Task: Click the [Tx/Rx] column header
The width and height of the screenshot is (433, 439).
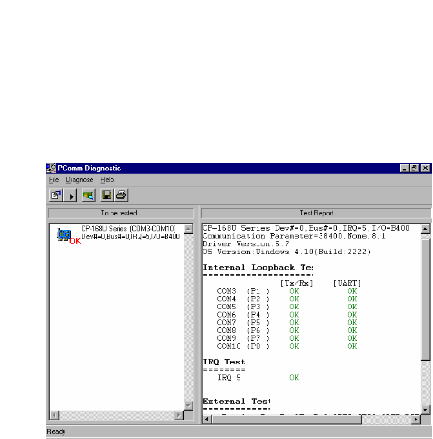Action: (296, 283)
